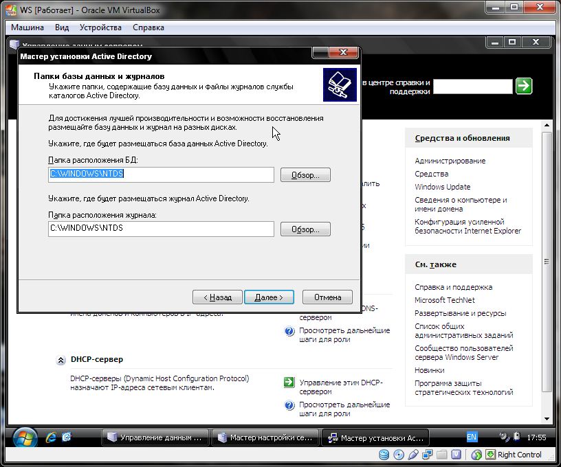Open Сообщество пользователей сервера Windows Server link

[x=464, y=353]
